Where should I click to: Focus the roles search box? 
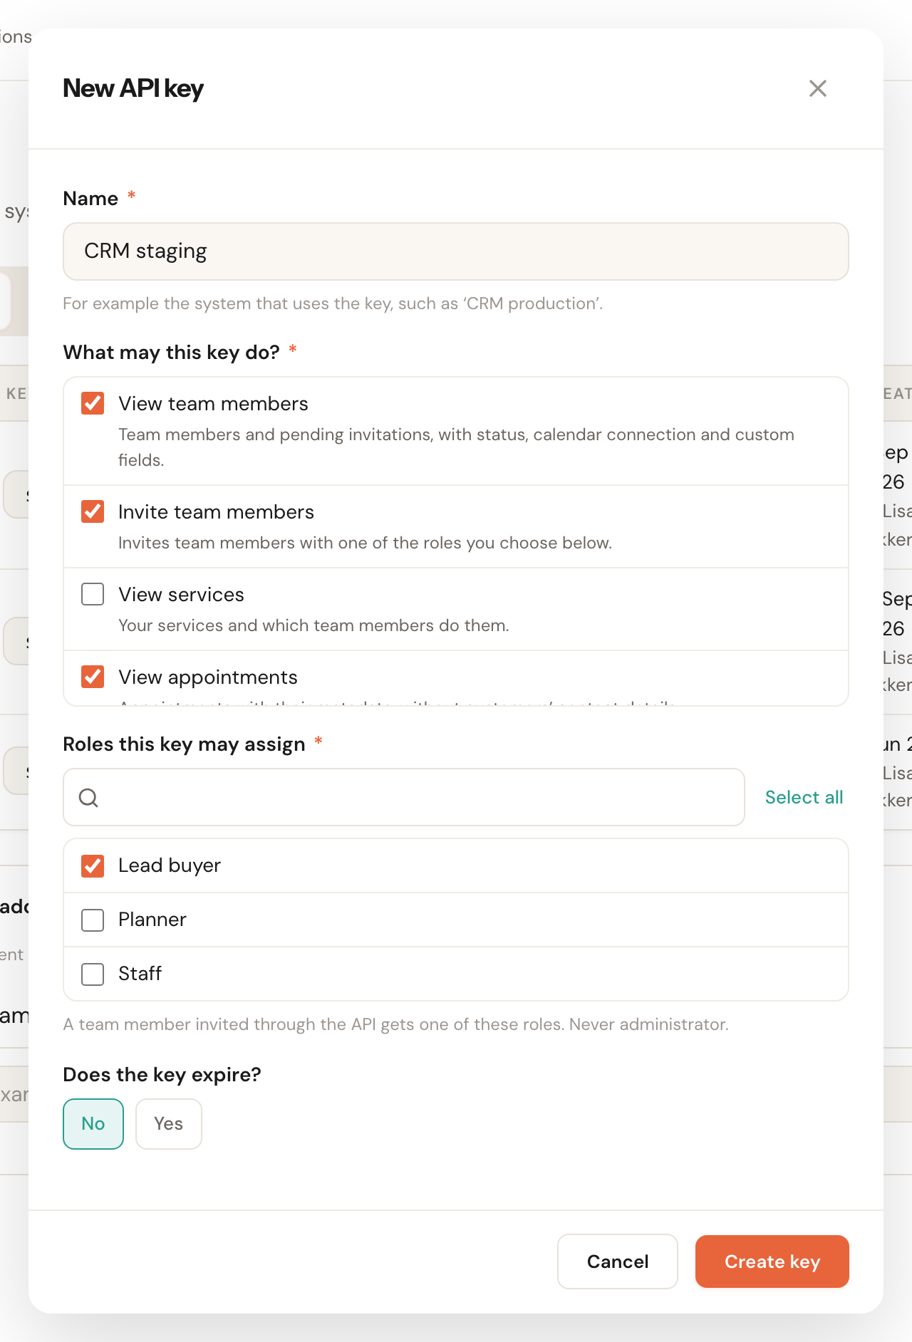[404, 797]
